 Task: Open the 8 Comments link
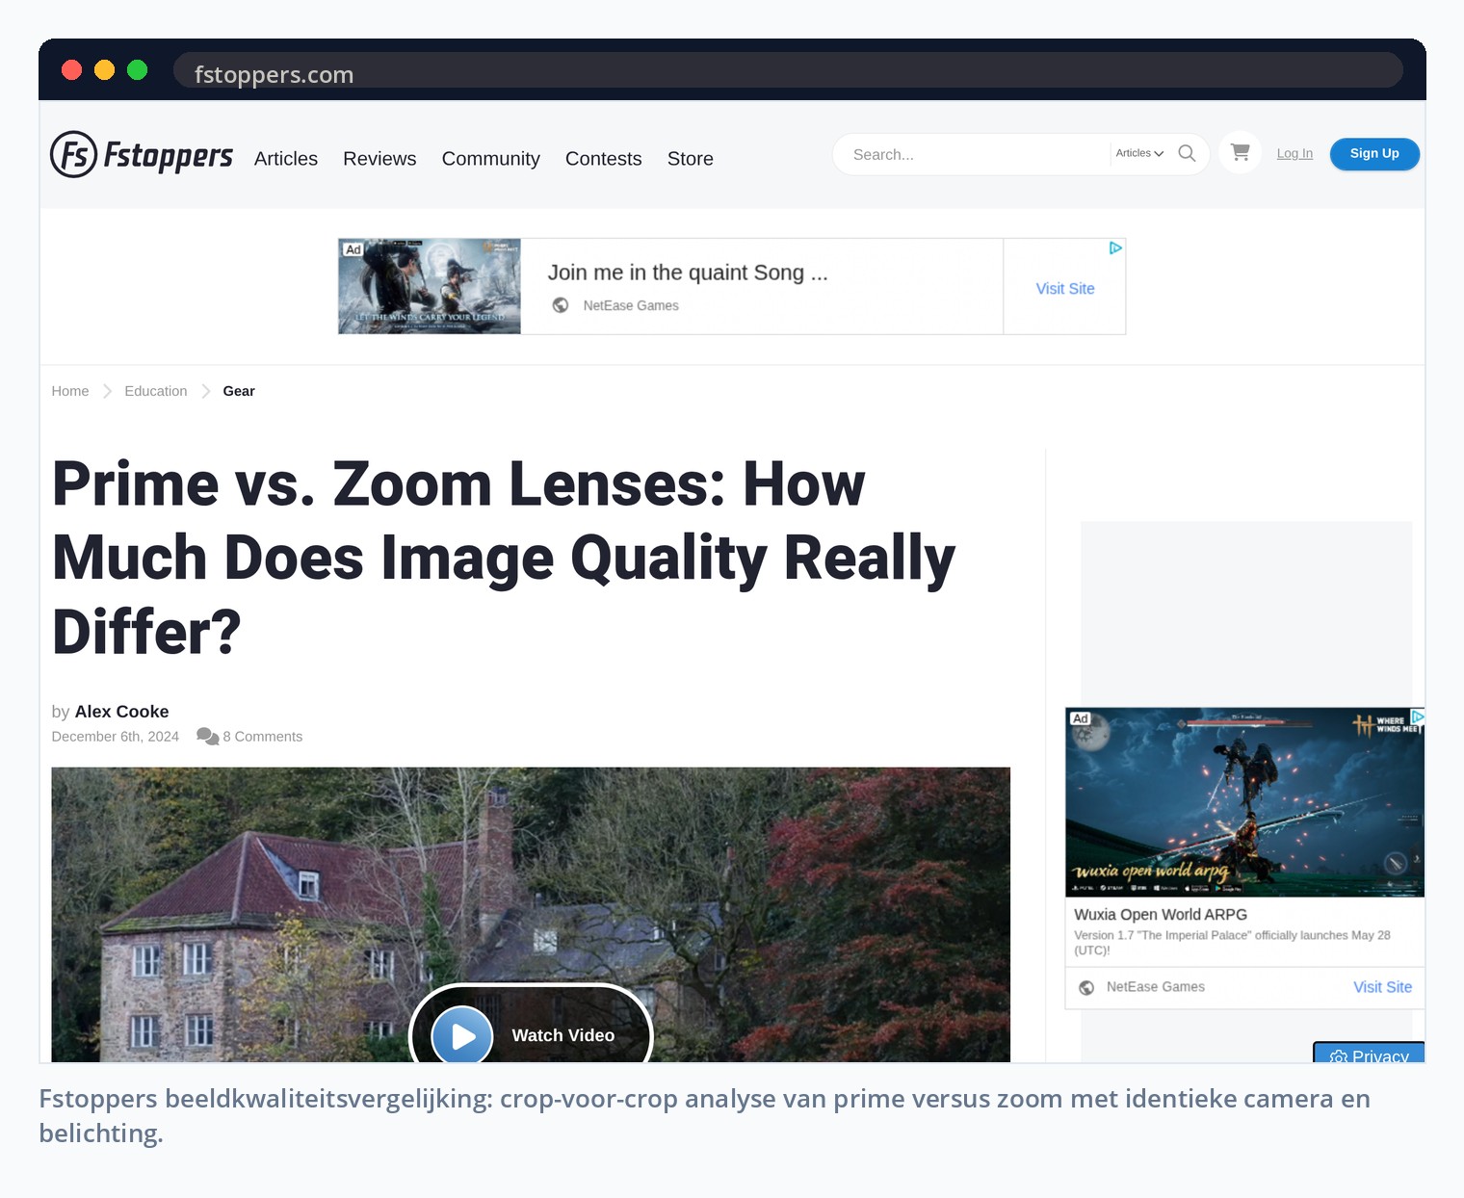[x=263, y=737]
